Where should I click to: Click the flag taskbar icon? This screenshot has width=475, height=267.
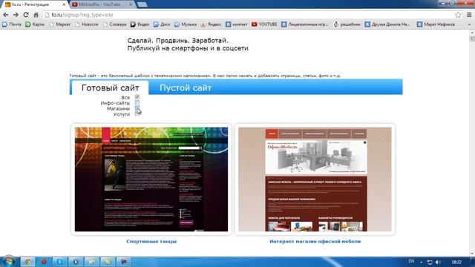pyautogui.click(x=124, y=262)
